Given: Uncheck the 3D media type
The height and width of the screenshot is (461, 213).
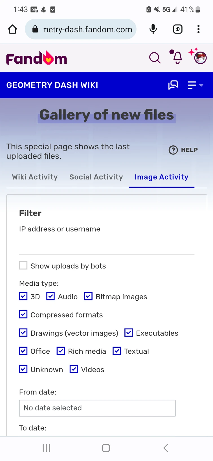Looking at the screenshot, I should pyautogui.click(x=23, y=296).
